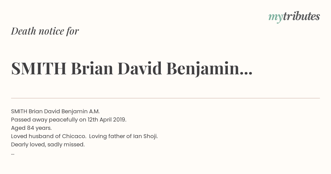Click the "Dearly loved, sadly missed." line

(x=48, y=144)
